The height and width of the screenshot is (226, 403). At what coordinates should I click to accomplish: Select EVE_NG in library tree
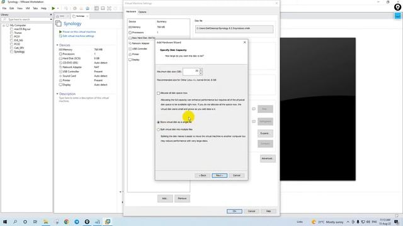click(x=18, y=40)
